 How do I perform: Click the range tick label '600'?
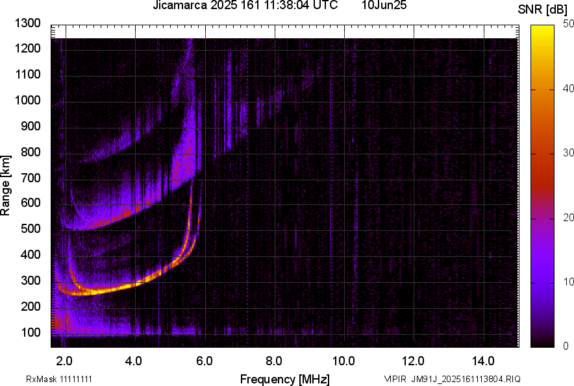point(31,202)
